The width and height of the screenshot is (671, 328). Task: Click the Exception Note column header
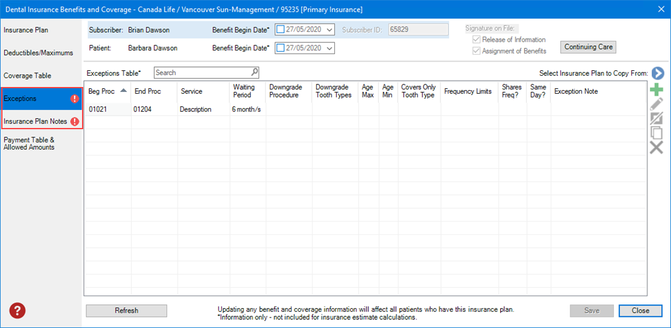598,91
